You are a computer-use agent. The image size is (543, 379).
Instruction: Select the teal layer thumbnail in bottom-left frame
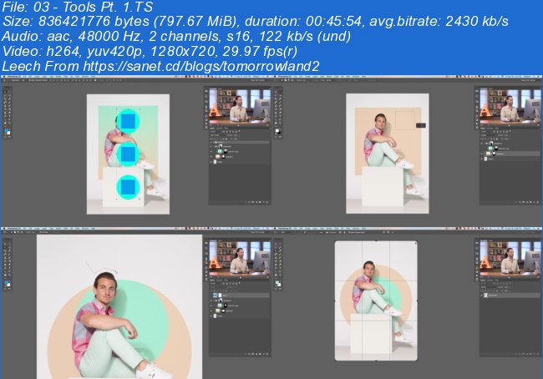coord(220,306)
